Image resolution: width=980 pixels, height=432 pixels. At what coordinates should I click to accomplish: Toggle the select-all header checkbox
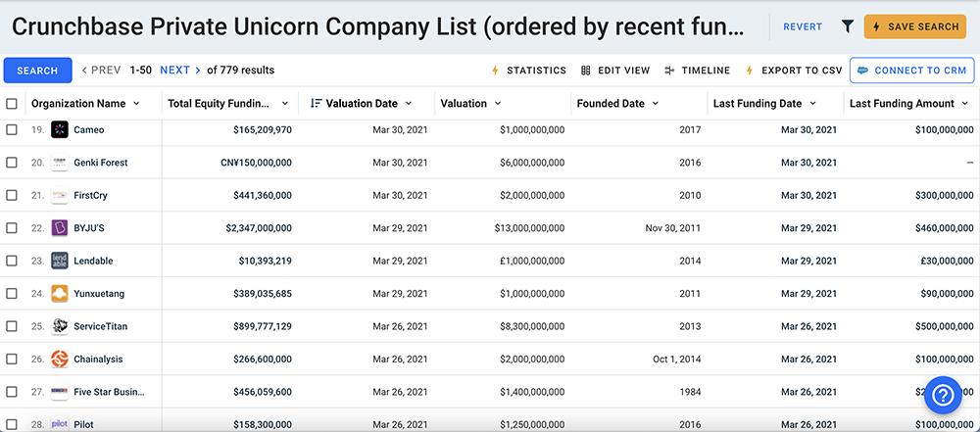(x=12, y=104)
